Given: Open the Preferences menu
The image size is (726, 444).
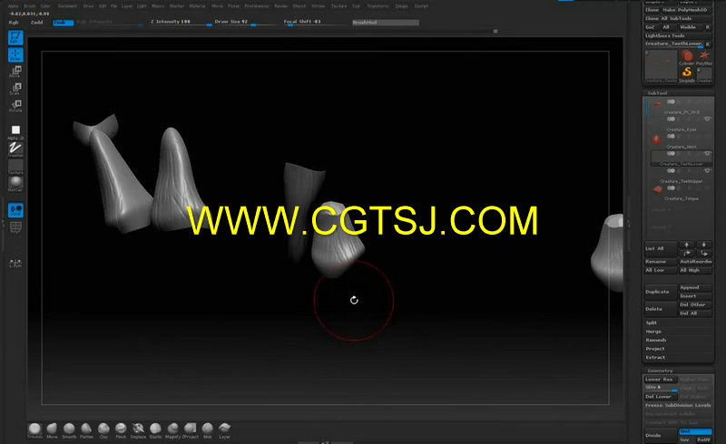Looking at the screenshot, I should (257, 6).
